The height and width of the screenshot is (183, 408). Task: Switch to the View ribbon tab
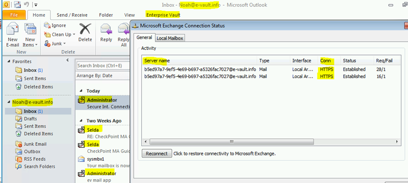[130, 15]
